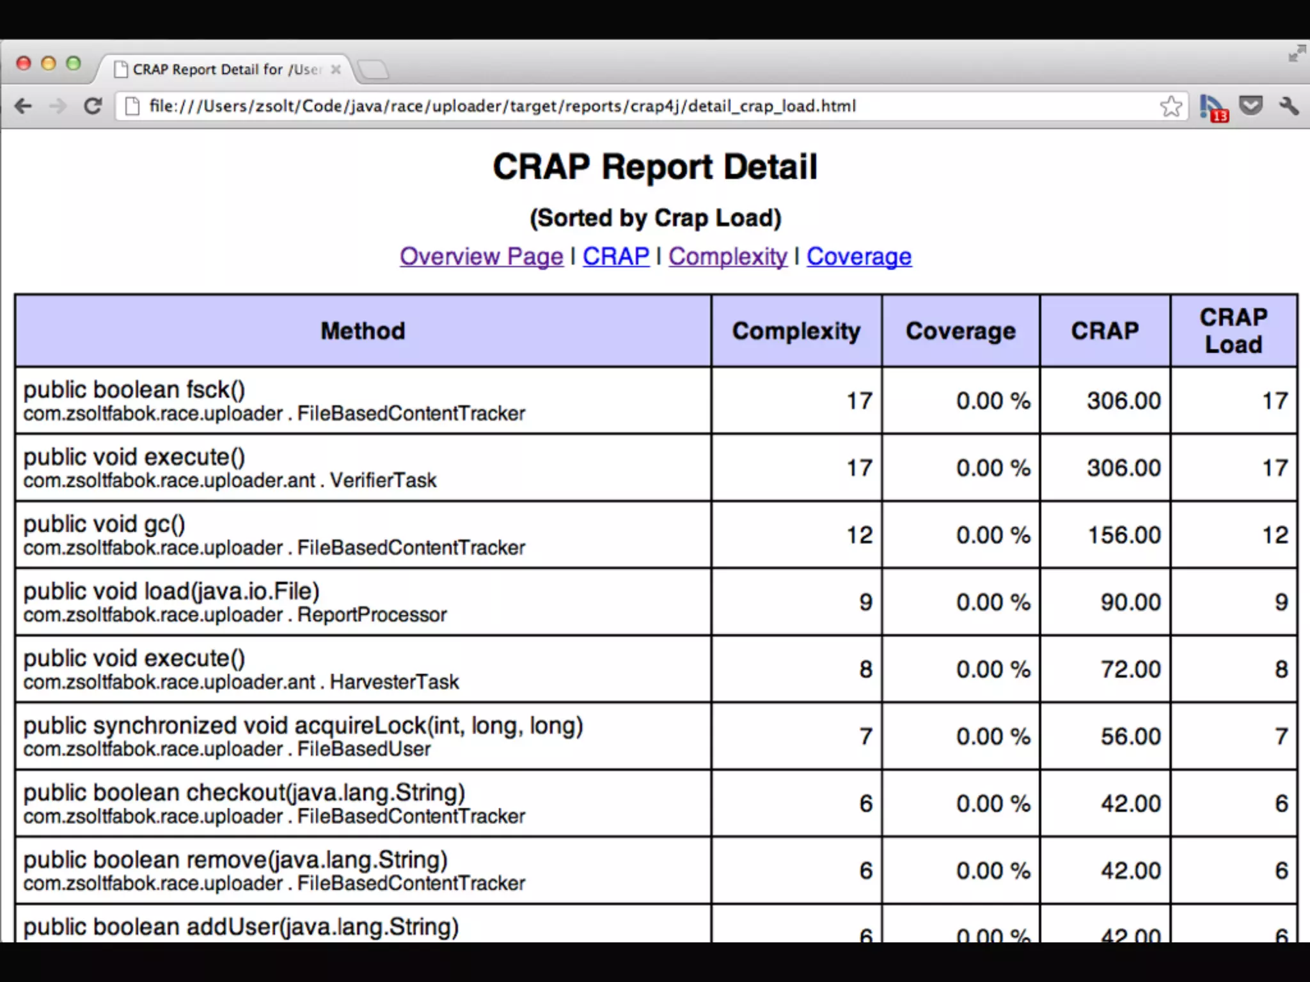Image resolution: width=1310 pixels, height=982 pixels.
Task: Click the Pocket extension icon
Action: point(1251,105)
